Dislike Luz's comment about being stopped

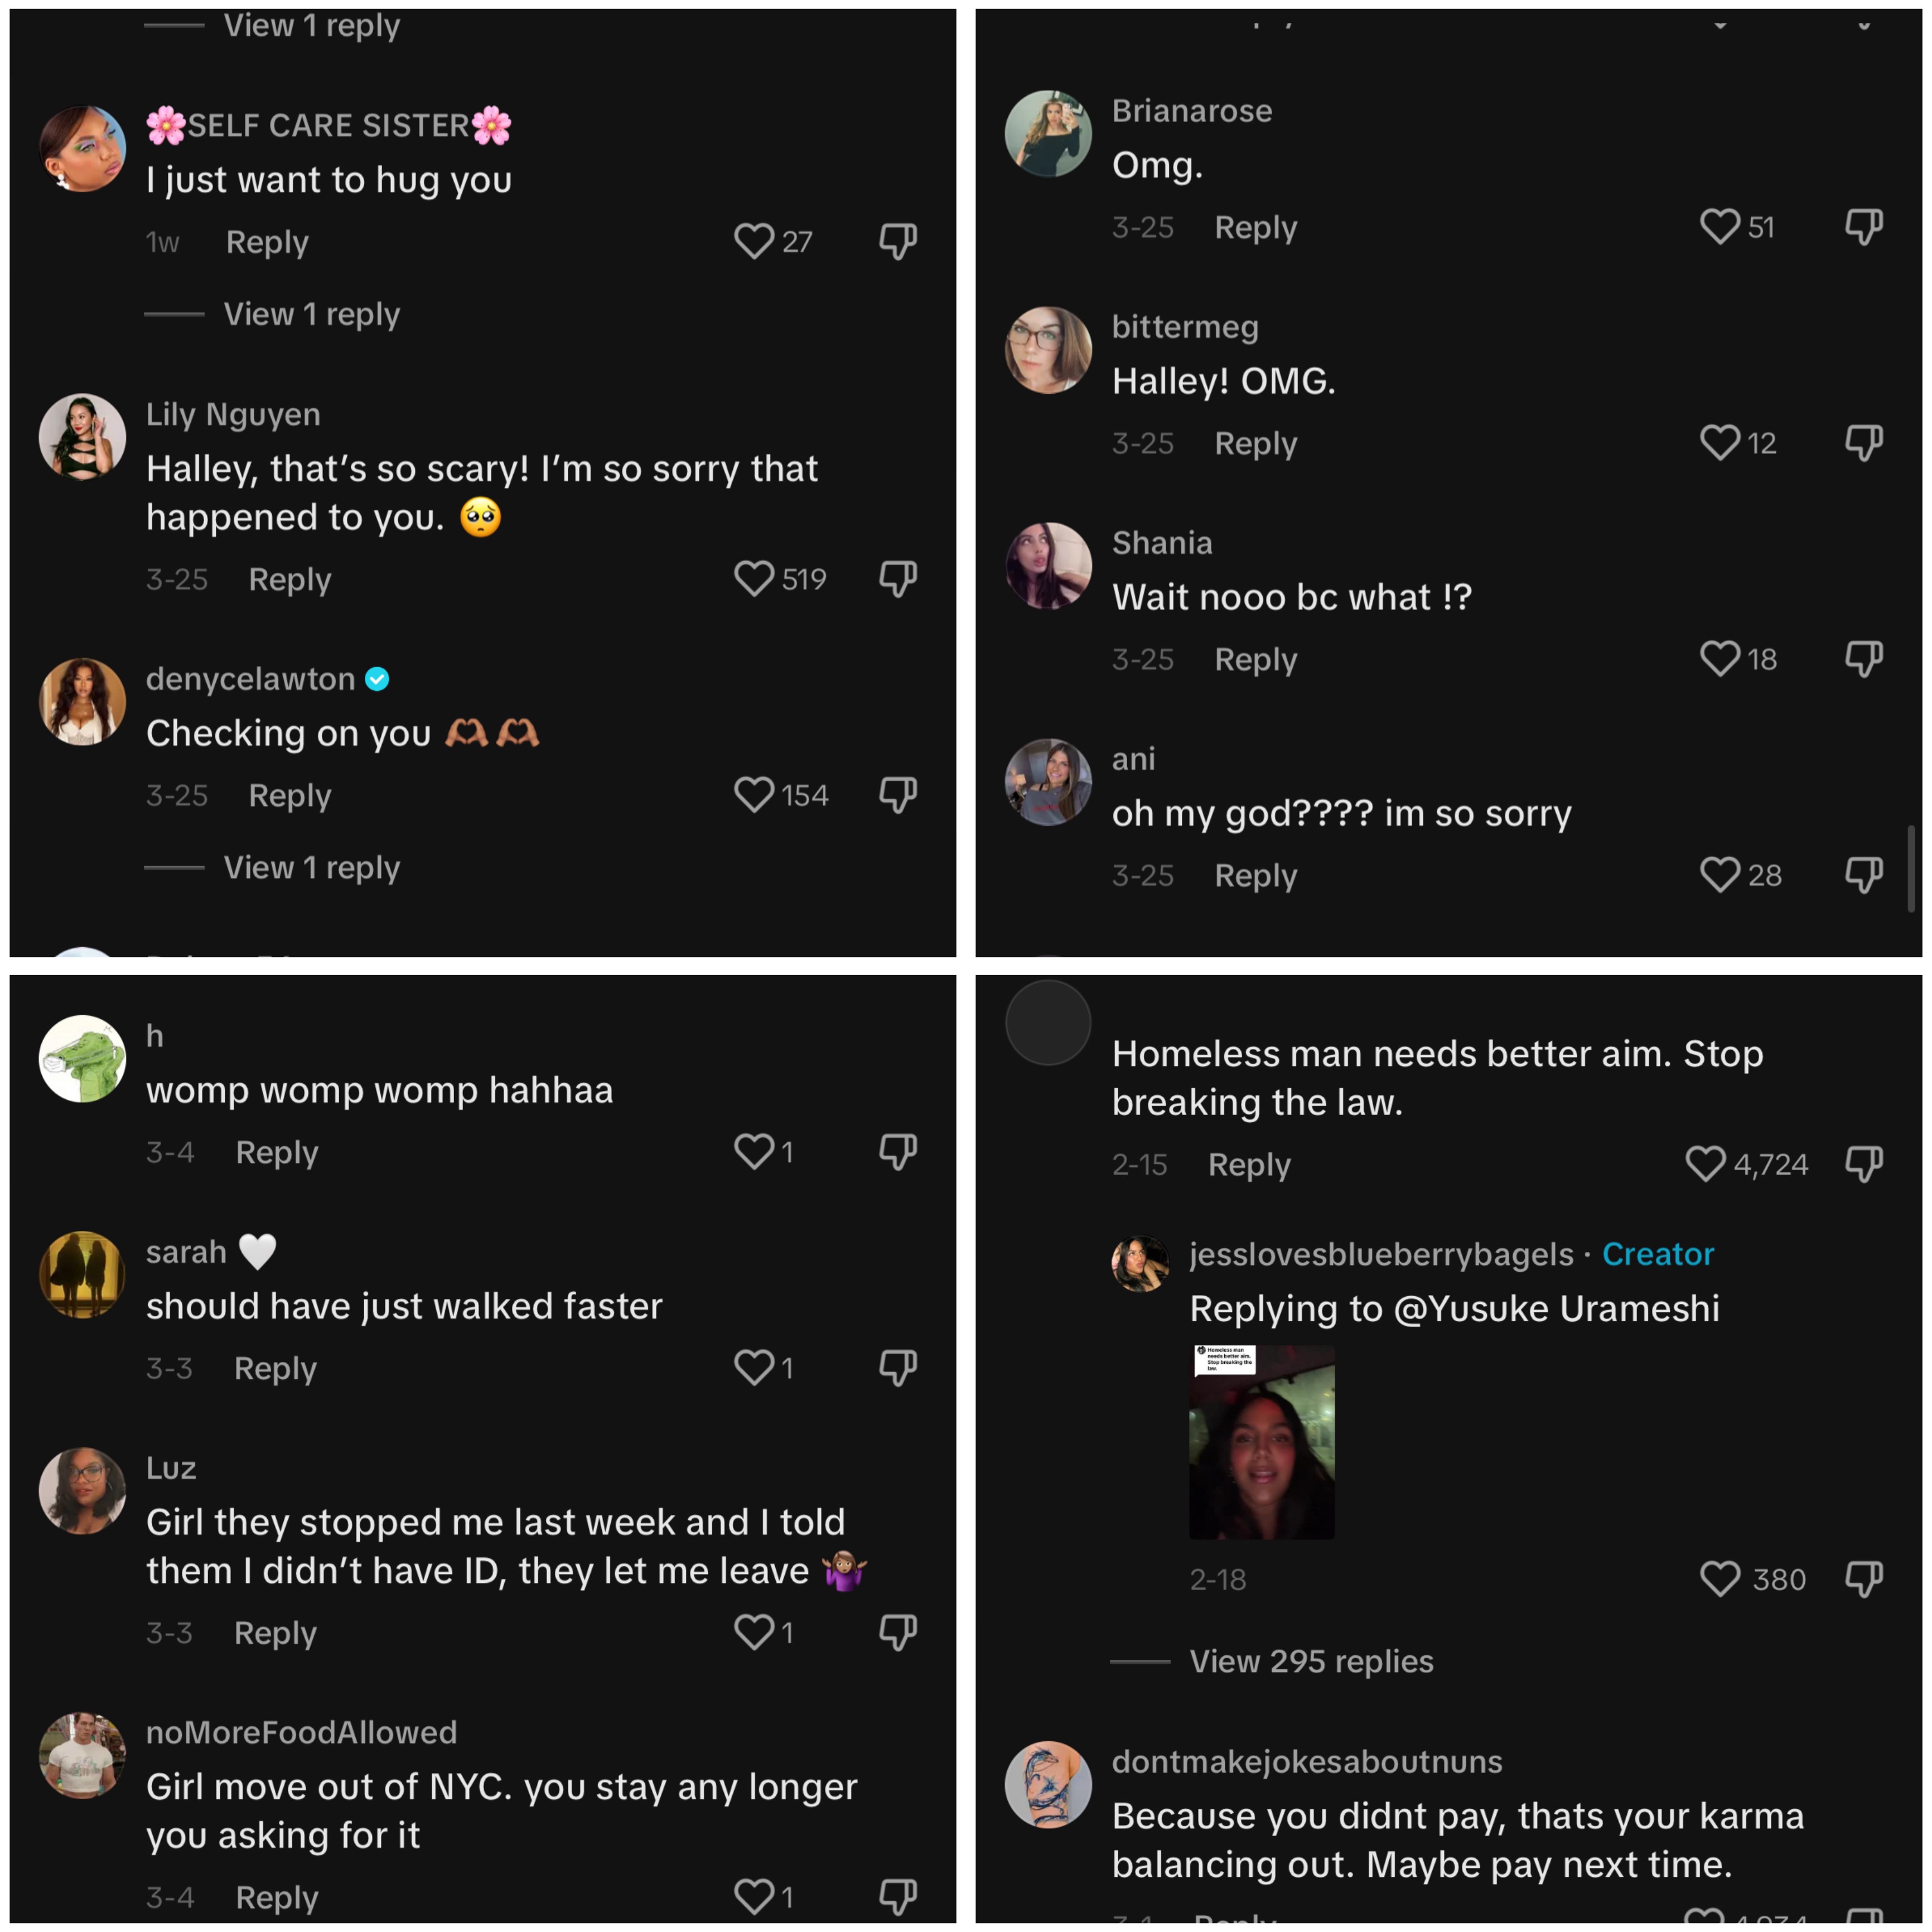897,1632
